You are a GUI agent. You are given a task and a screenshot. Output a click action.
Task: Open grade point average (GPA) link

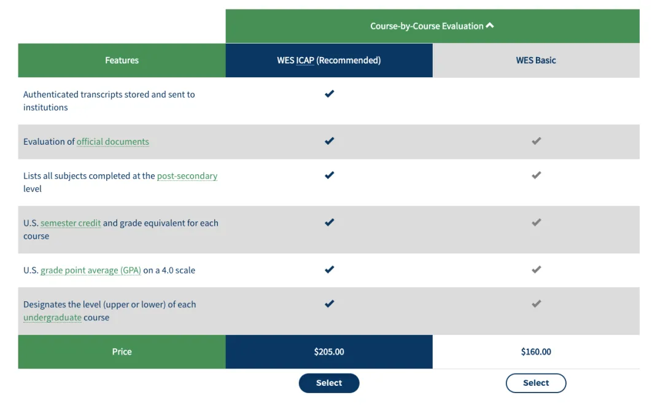[x=90, y=270]
